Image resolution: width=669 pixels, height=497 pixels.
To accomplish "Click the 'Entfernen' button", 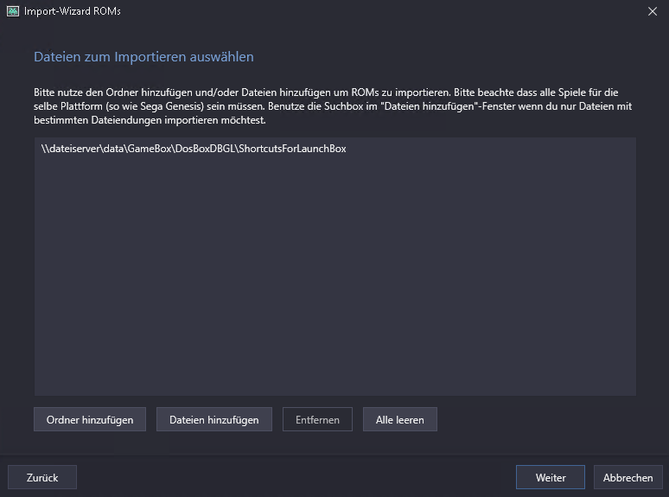I will point(317,419).
